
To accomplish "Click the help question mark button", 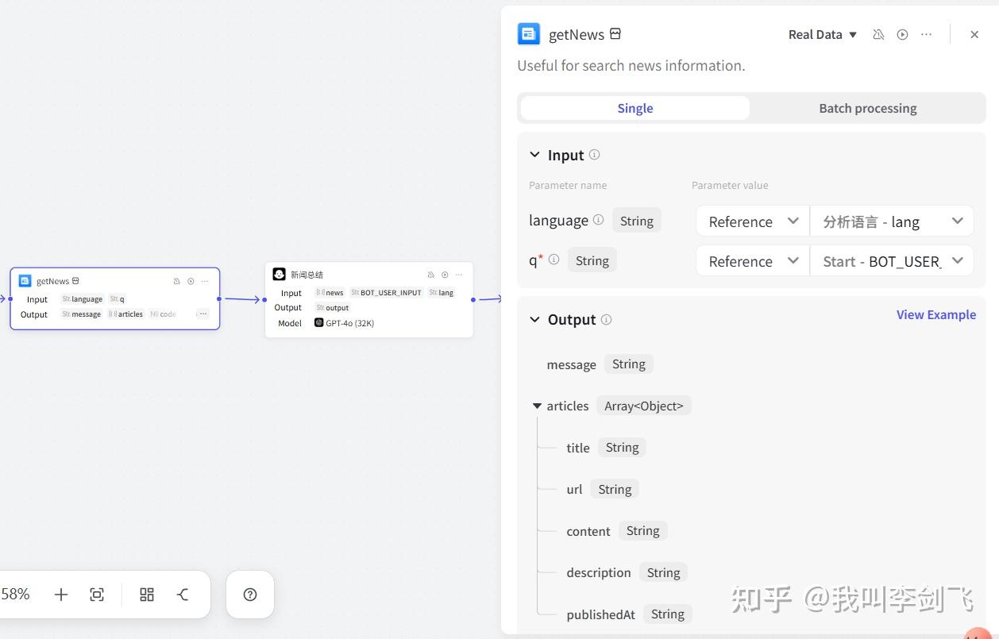I will (x=250, y=595).
